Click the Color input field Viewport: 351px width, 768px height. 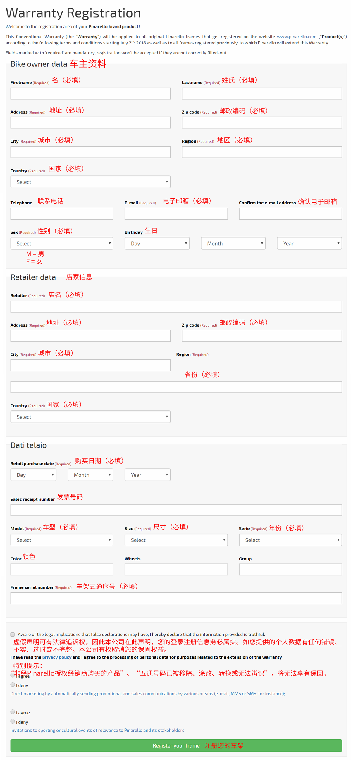[62, 569]
